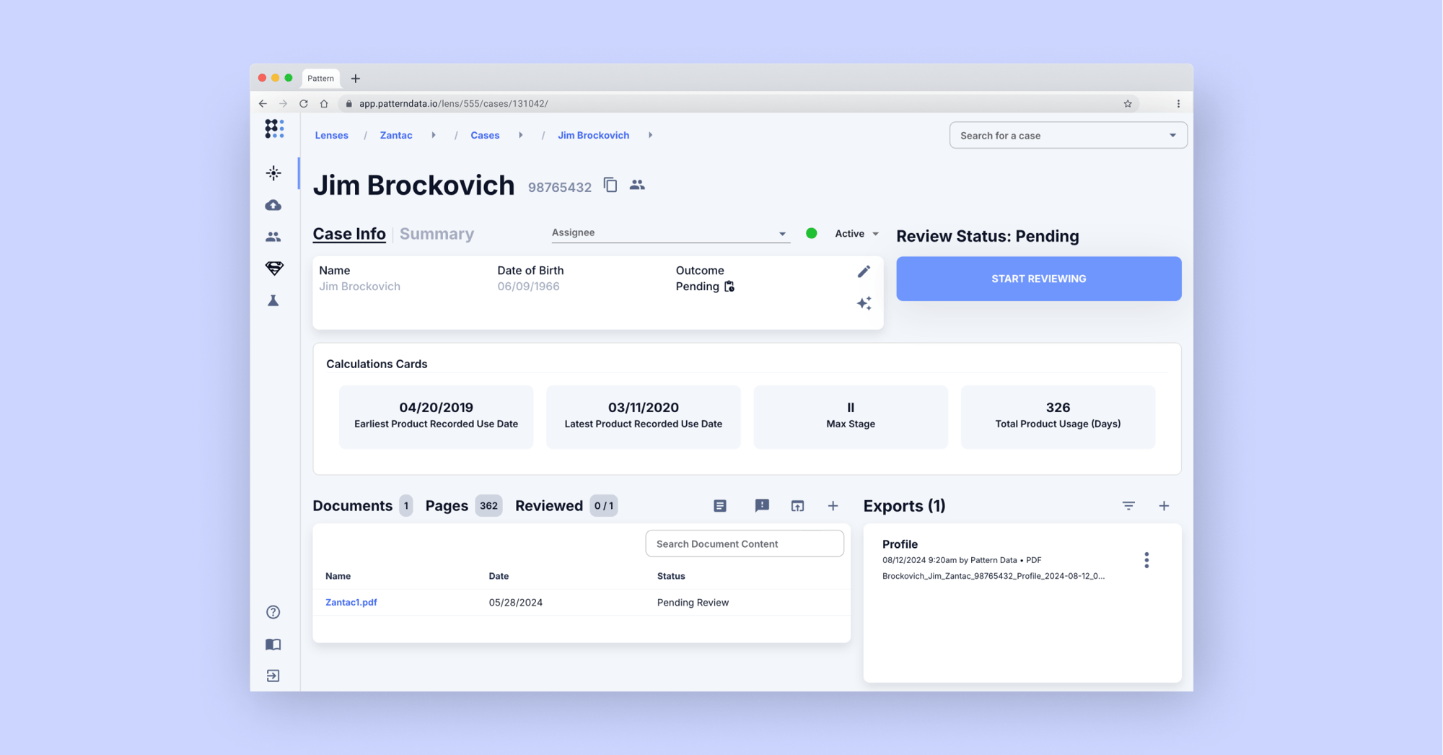Screen dimensions: 1443x755
Task: Click the logout icon in sidebar
Action: [x=273, y=676]
